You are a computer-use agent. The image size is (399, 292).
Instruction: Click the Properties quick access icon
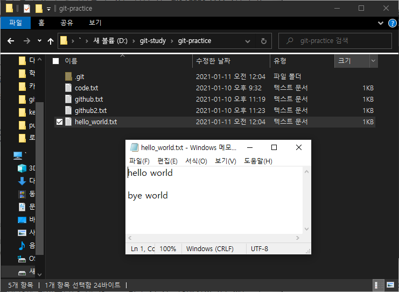(x=27, y=9)
